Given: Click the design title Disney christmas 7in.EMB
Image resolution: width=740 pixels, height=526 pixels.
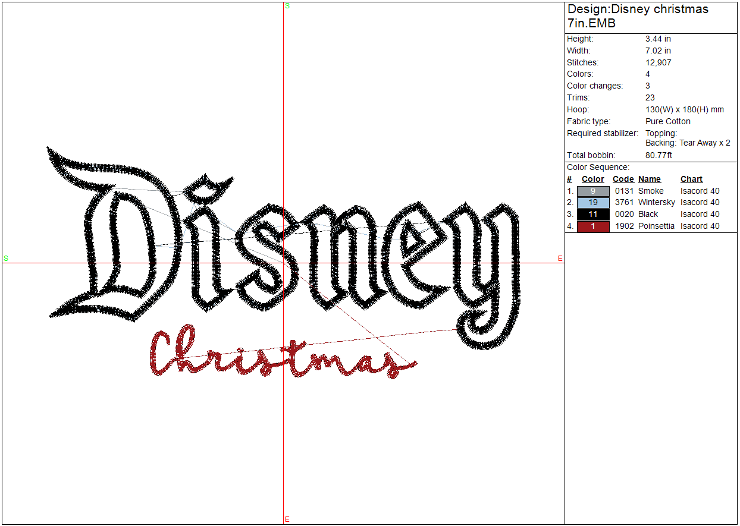Looking at the screenshot, I should 638,17.
